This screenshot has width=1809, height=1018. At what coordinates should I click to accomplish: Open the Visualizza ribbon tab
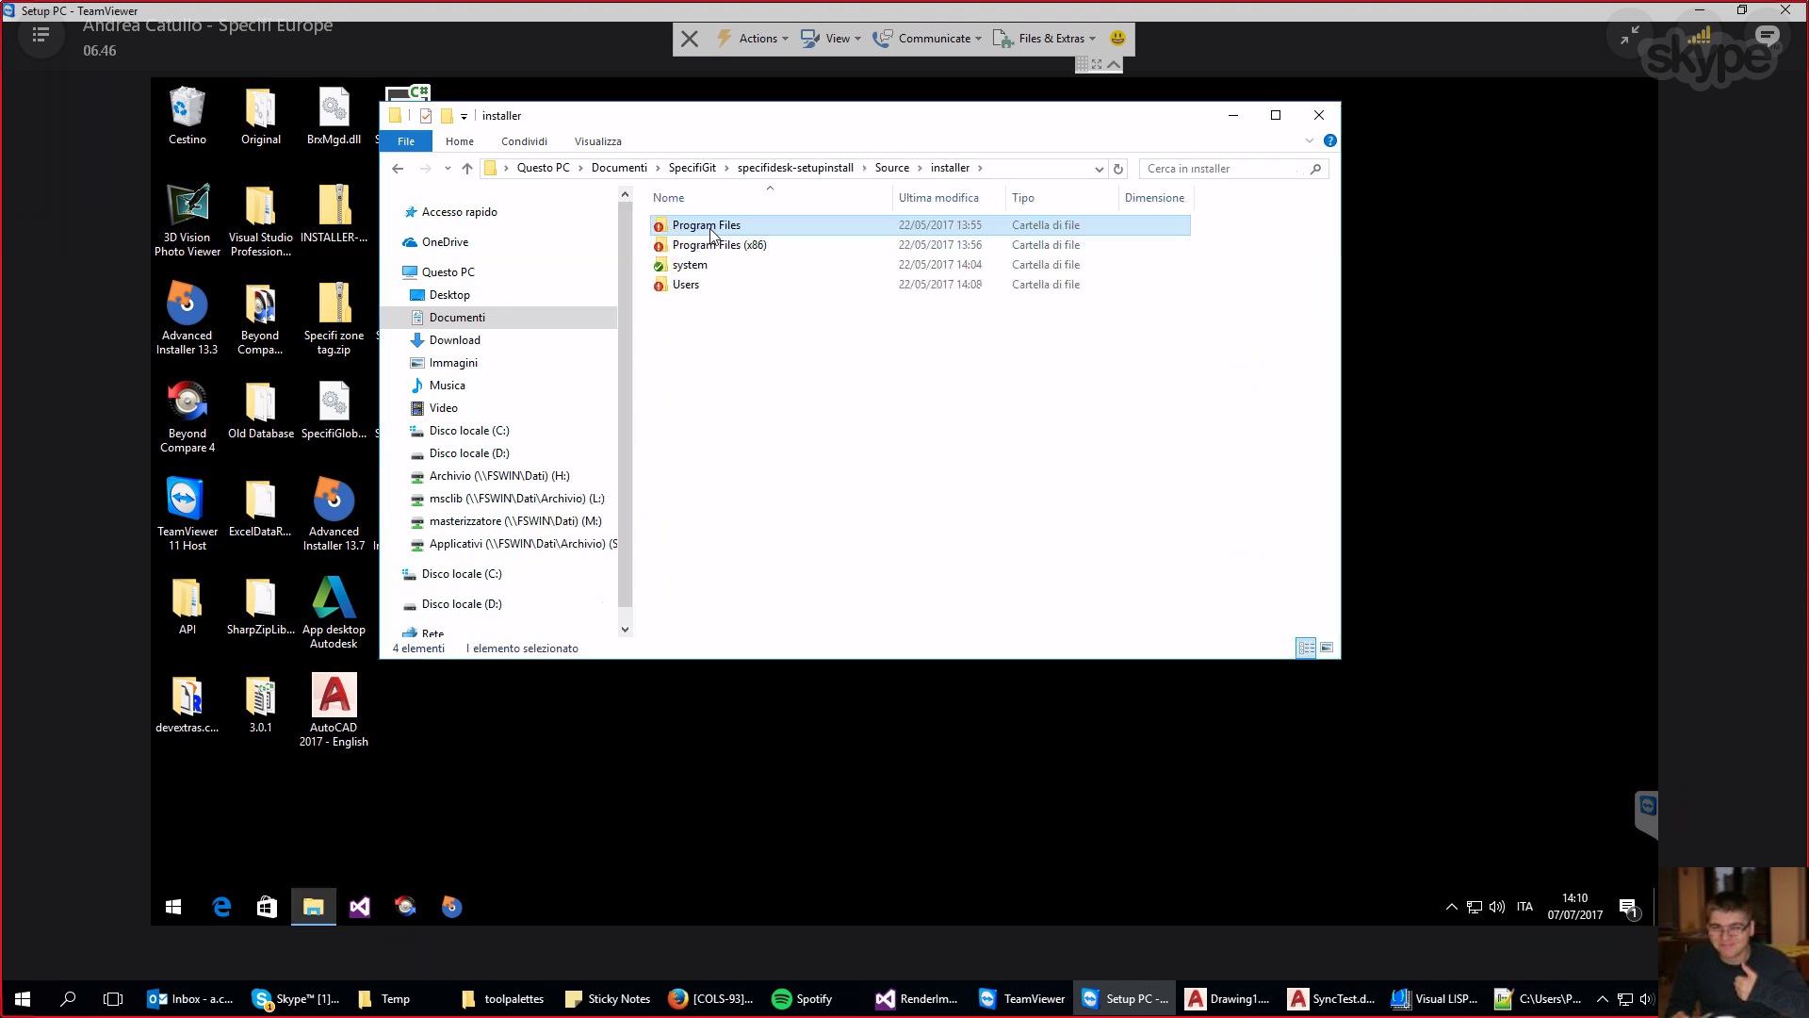point(597,141)
